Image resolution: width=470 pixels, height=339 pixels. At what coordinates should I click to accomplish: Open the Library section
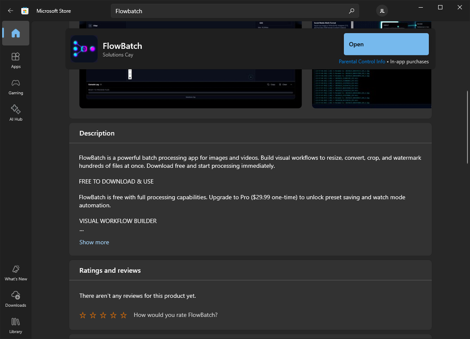(16, 325)
